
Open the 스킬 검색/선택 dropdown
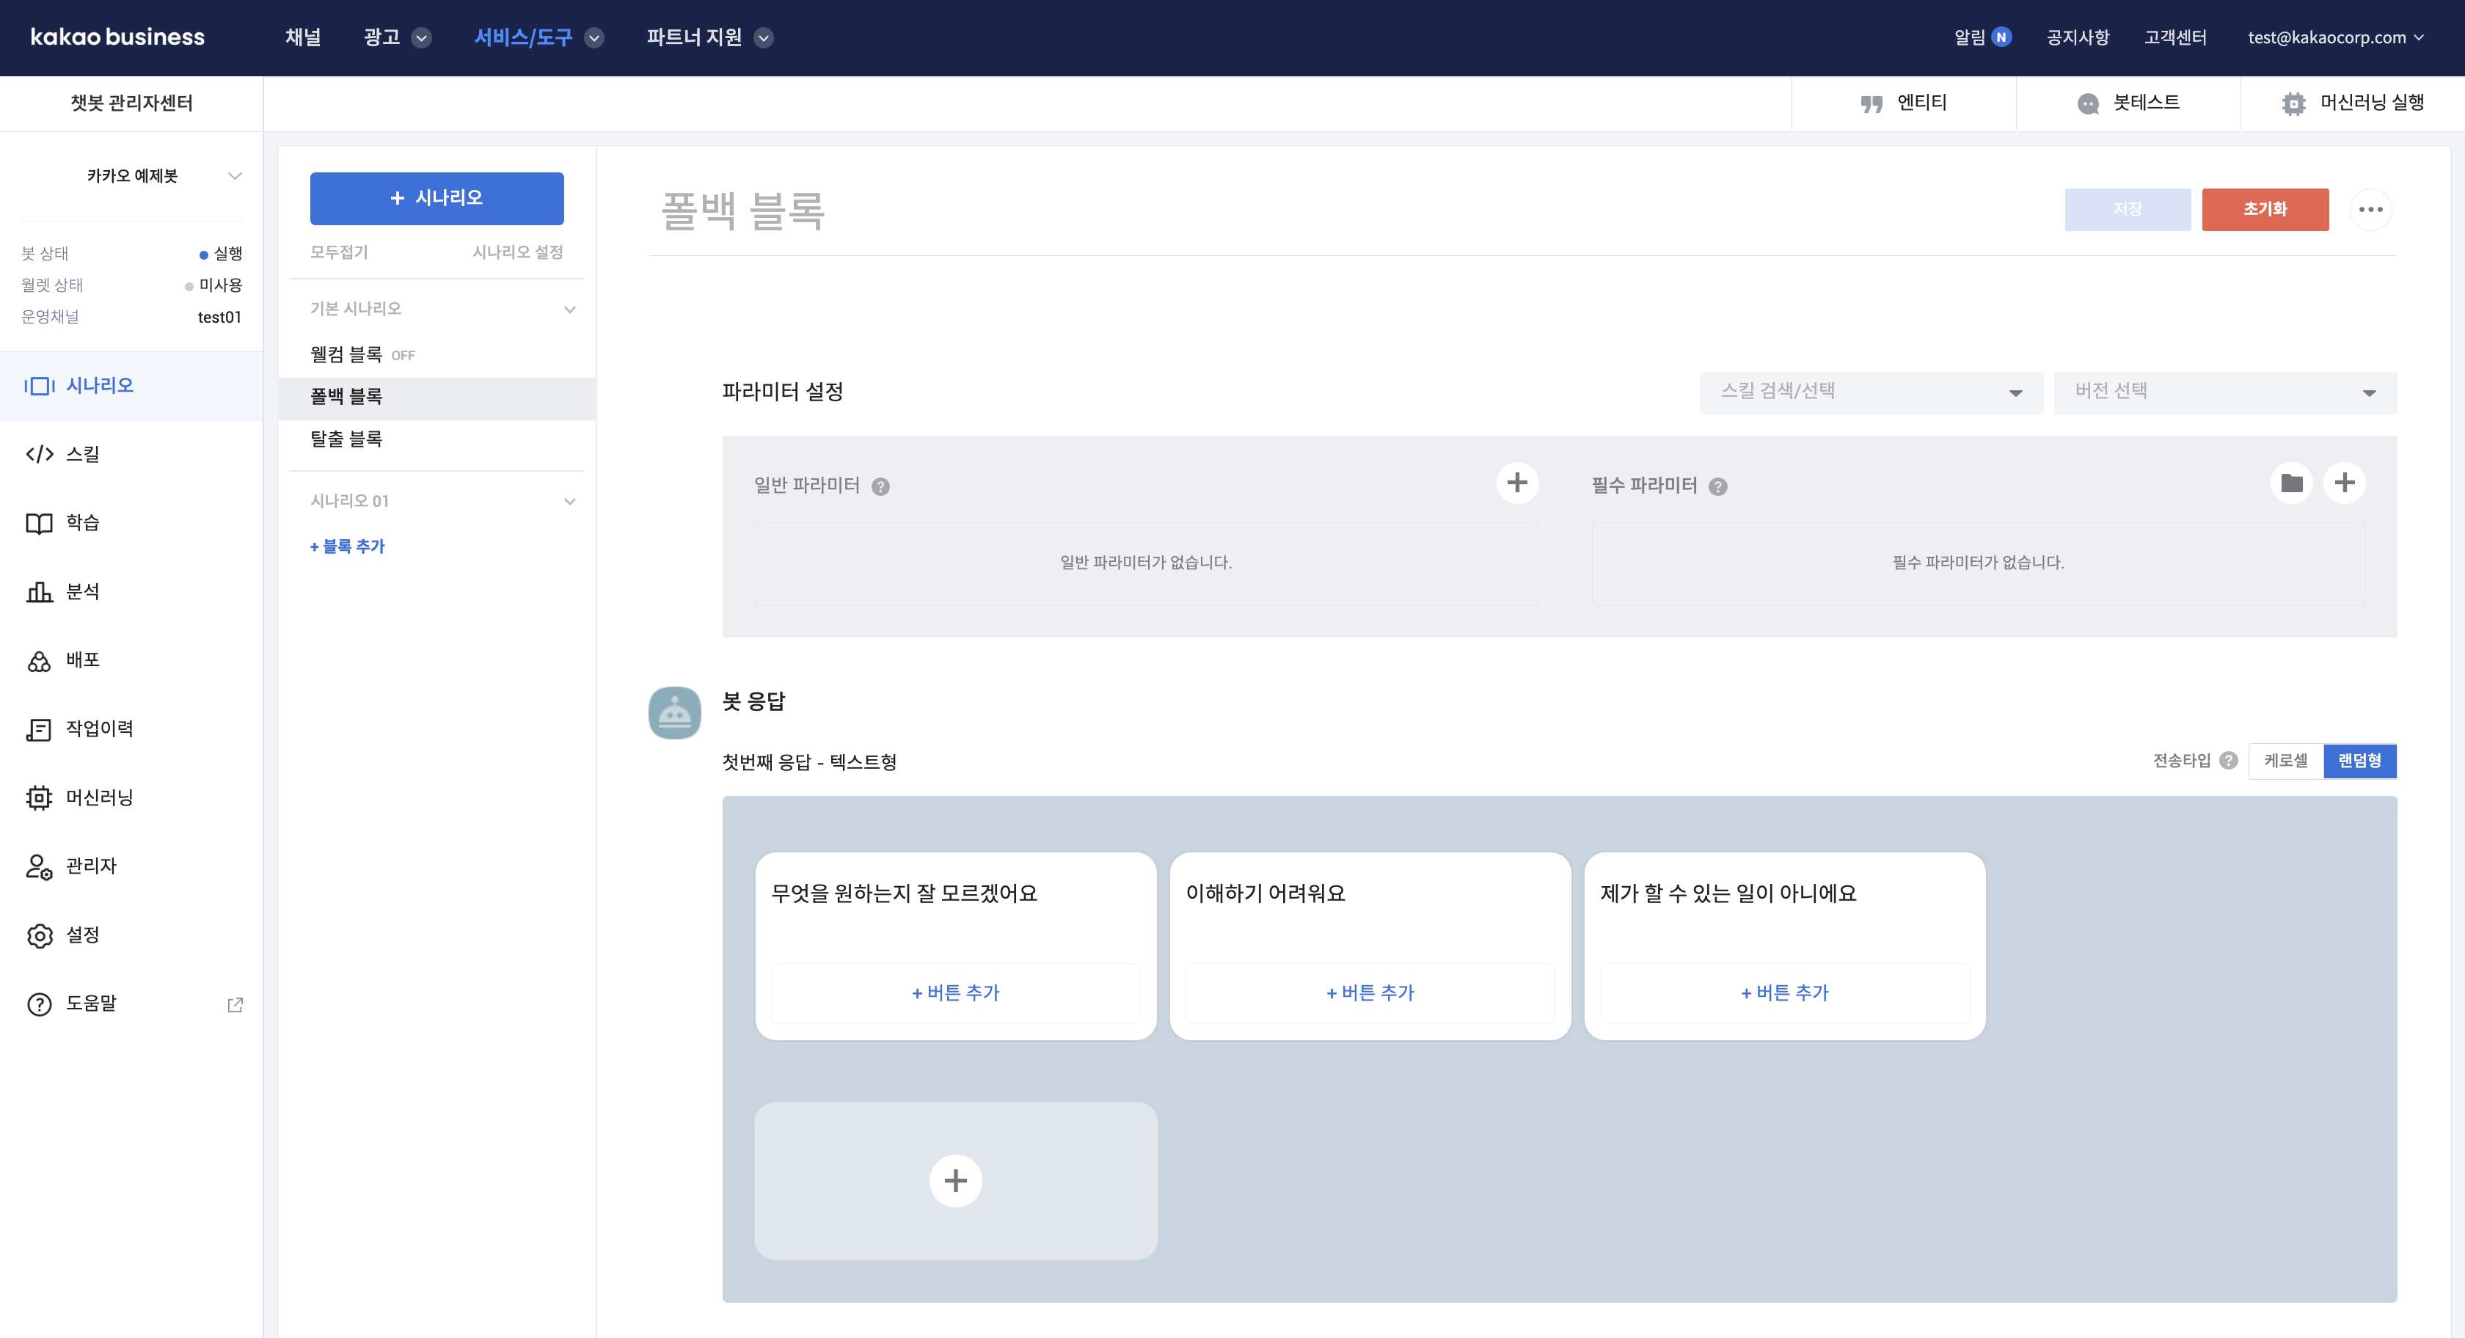coord(1870,392)
